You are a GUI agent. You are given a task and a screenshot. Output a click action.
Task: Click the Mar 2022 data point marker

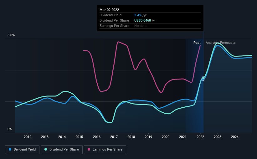tap(203, 79)
